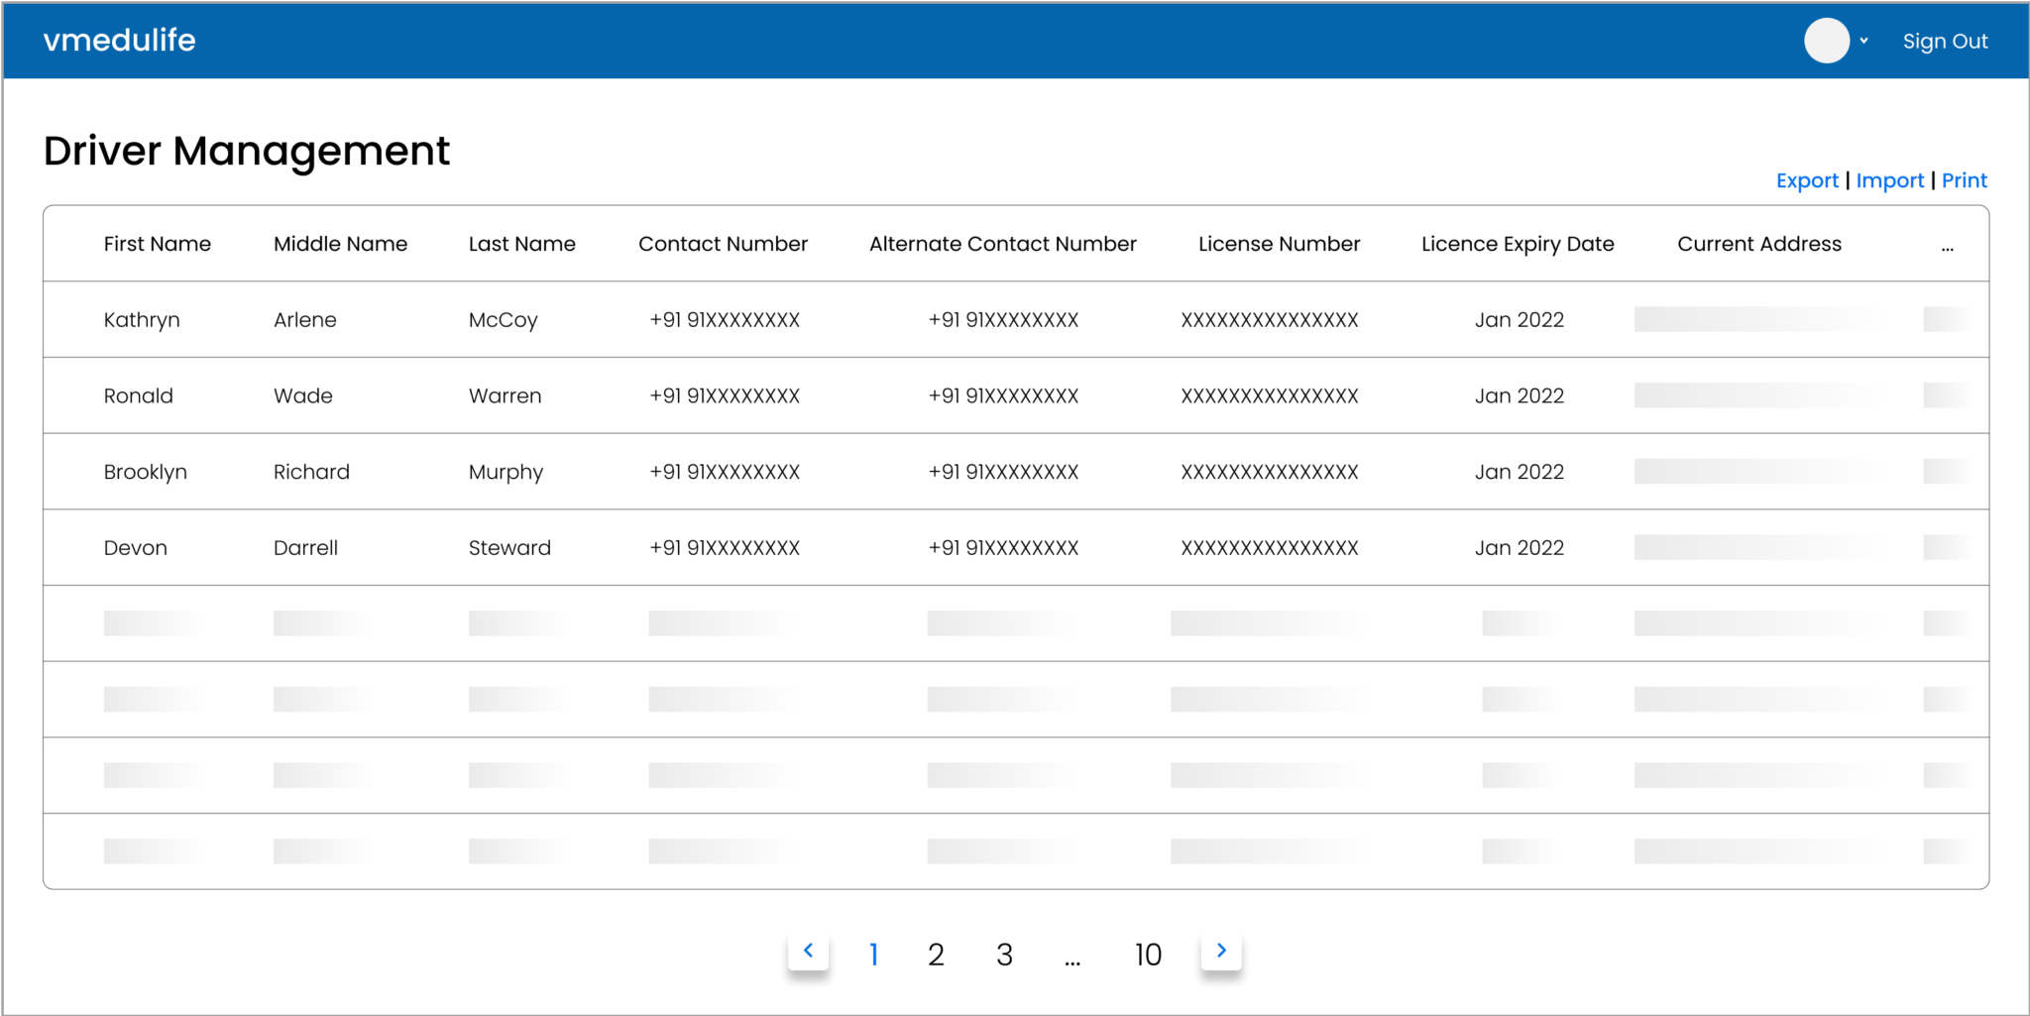Open the user avatar profile

1826,41
